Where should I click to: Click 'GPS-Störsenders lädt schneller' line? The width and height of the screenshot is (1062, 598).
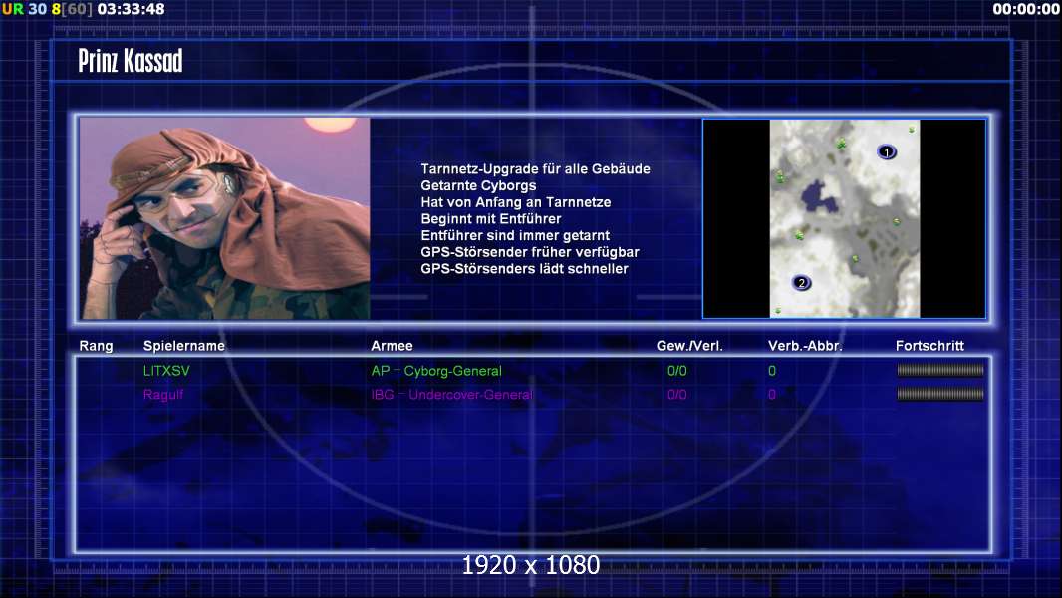point(524,268)
